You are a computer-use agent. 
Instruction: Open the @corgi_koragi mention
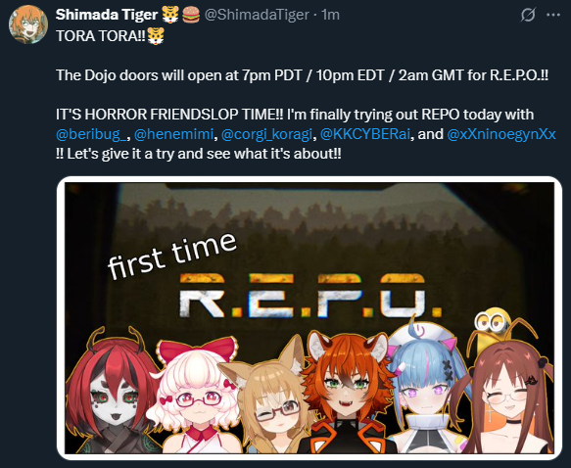click(267, 134)
